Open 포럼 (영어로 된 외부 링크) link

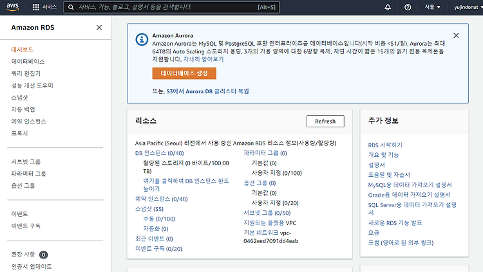[x=401, y=243]
